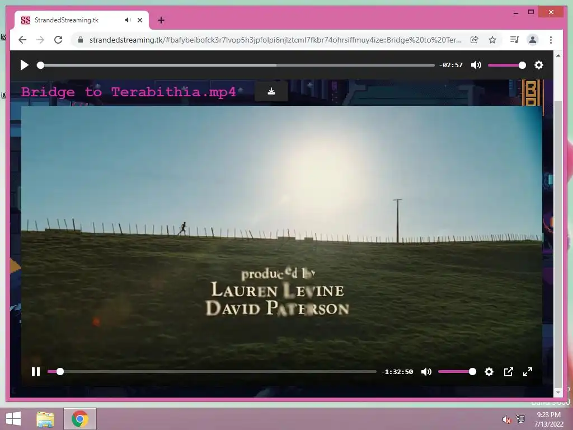Bookmark this page with the star
This screenshot has height=430, width=573.
point(492,40)
